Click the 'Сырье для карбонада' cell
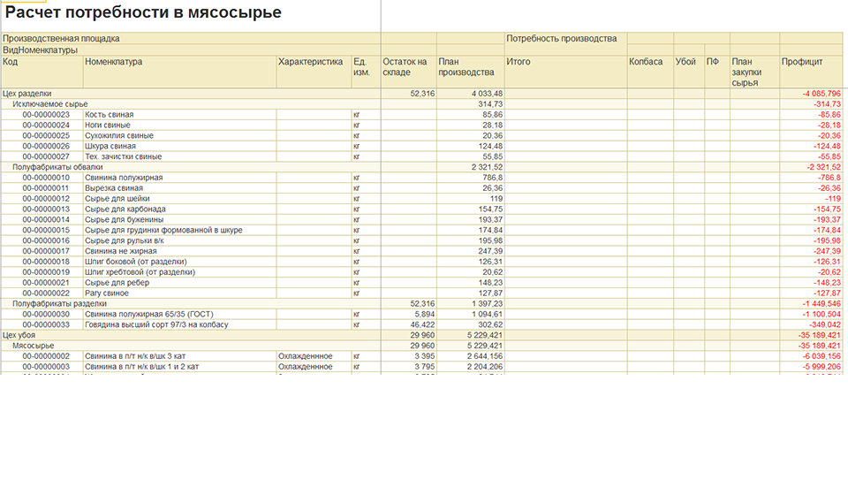Image resolution: width=848 pixels, height=495 pixels. (x=179, y=209)
